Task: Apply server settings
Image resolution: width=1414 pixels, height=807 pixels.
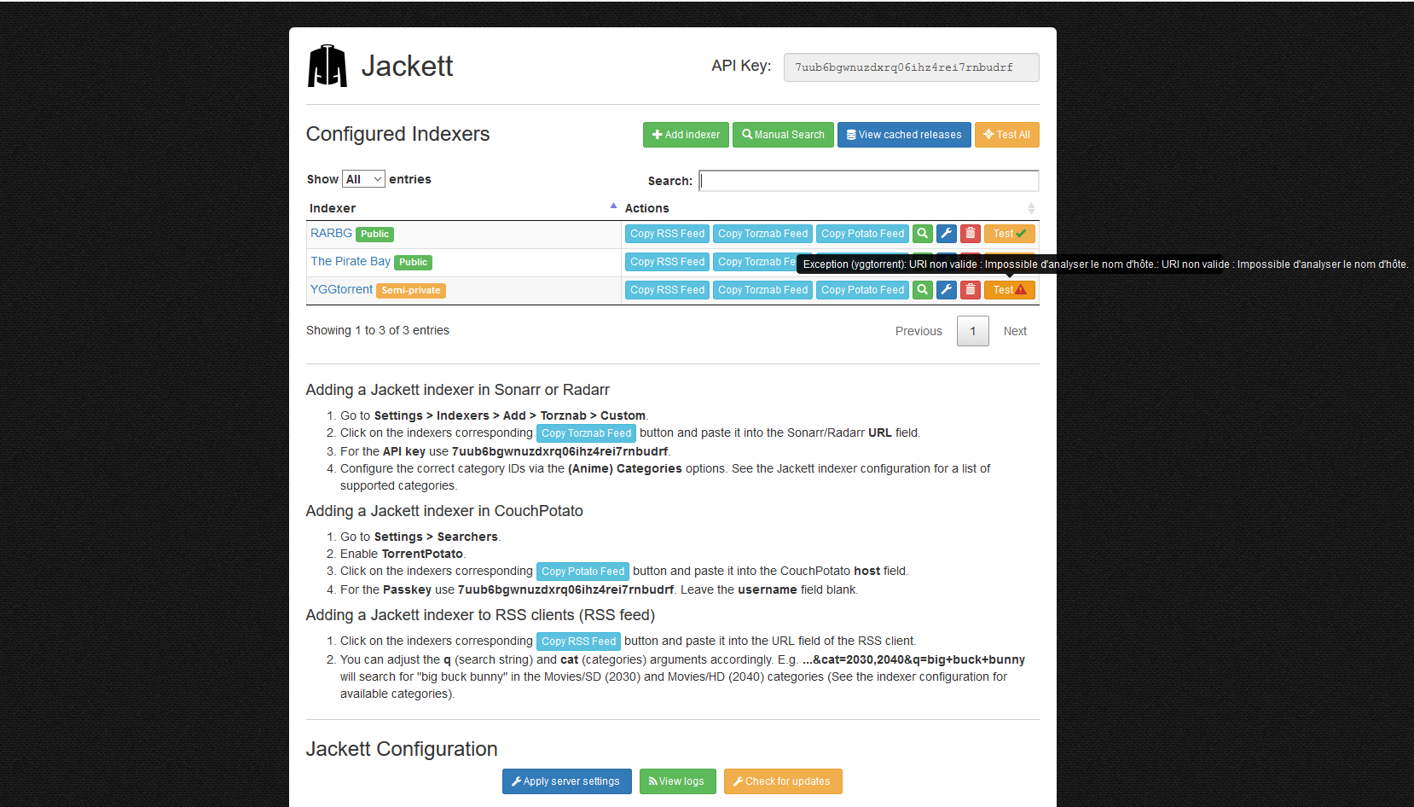Action: (566, 781)
